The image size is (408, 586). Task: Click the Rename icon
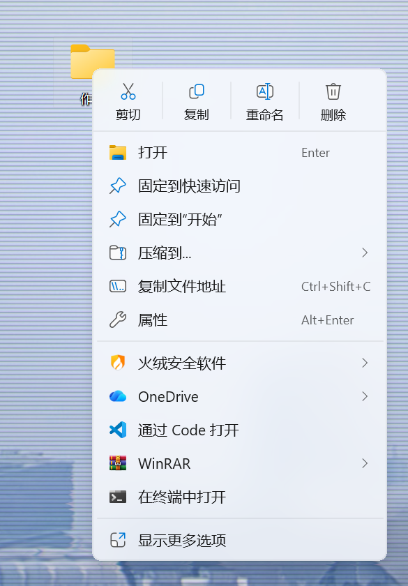click(x=265, y=91)
